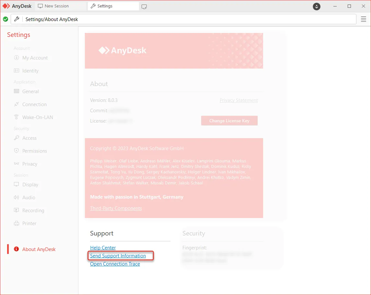
Task: Select the Permissions shield icon
Action: click(x=17, y=151)
